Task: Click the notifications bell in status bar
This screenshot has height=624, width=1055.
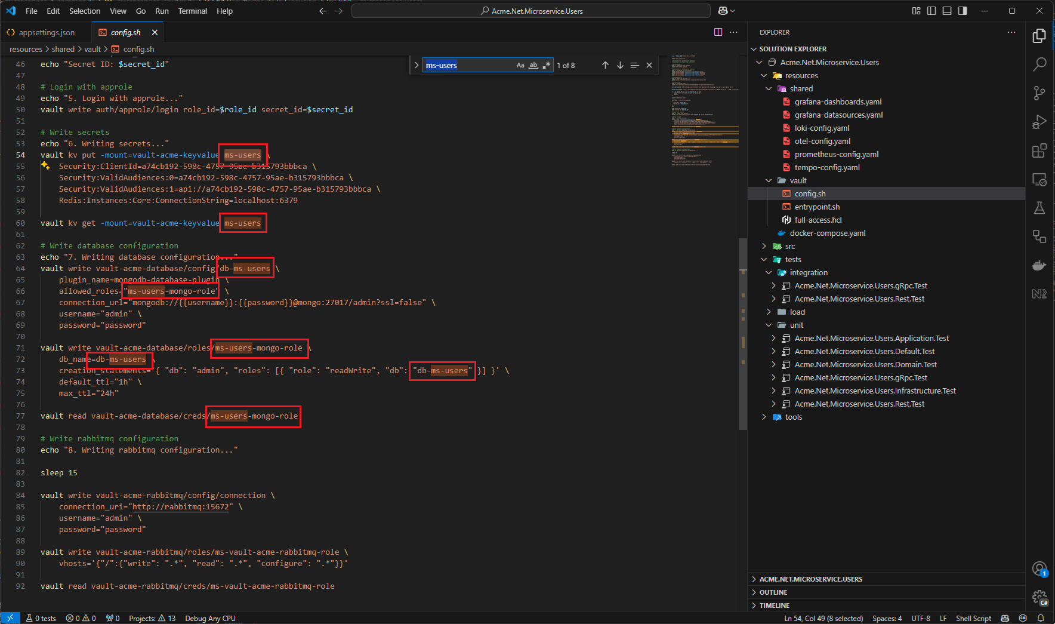Action: coord(1041,618)
